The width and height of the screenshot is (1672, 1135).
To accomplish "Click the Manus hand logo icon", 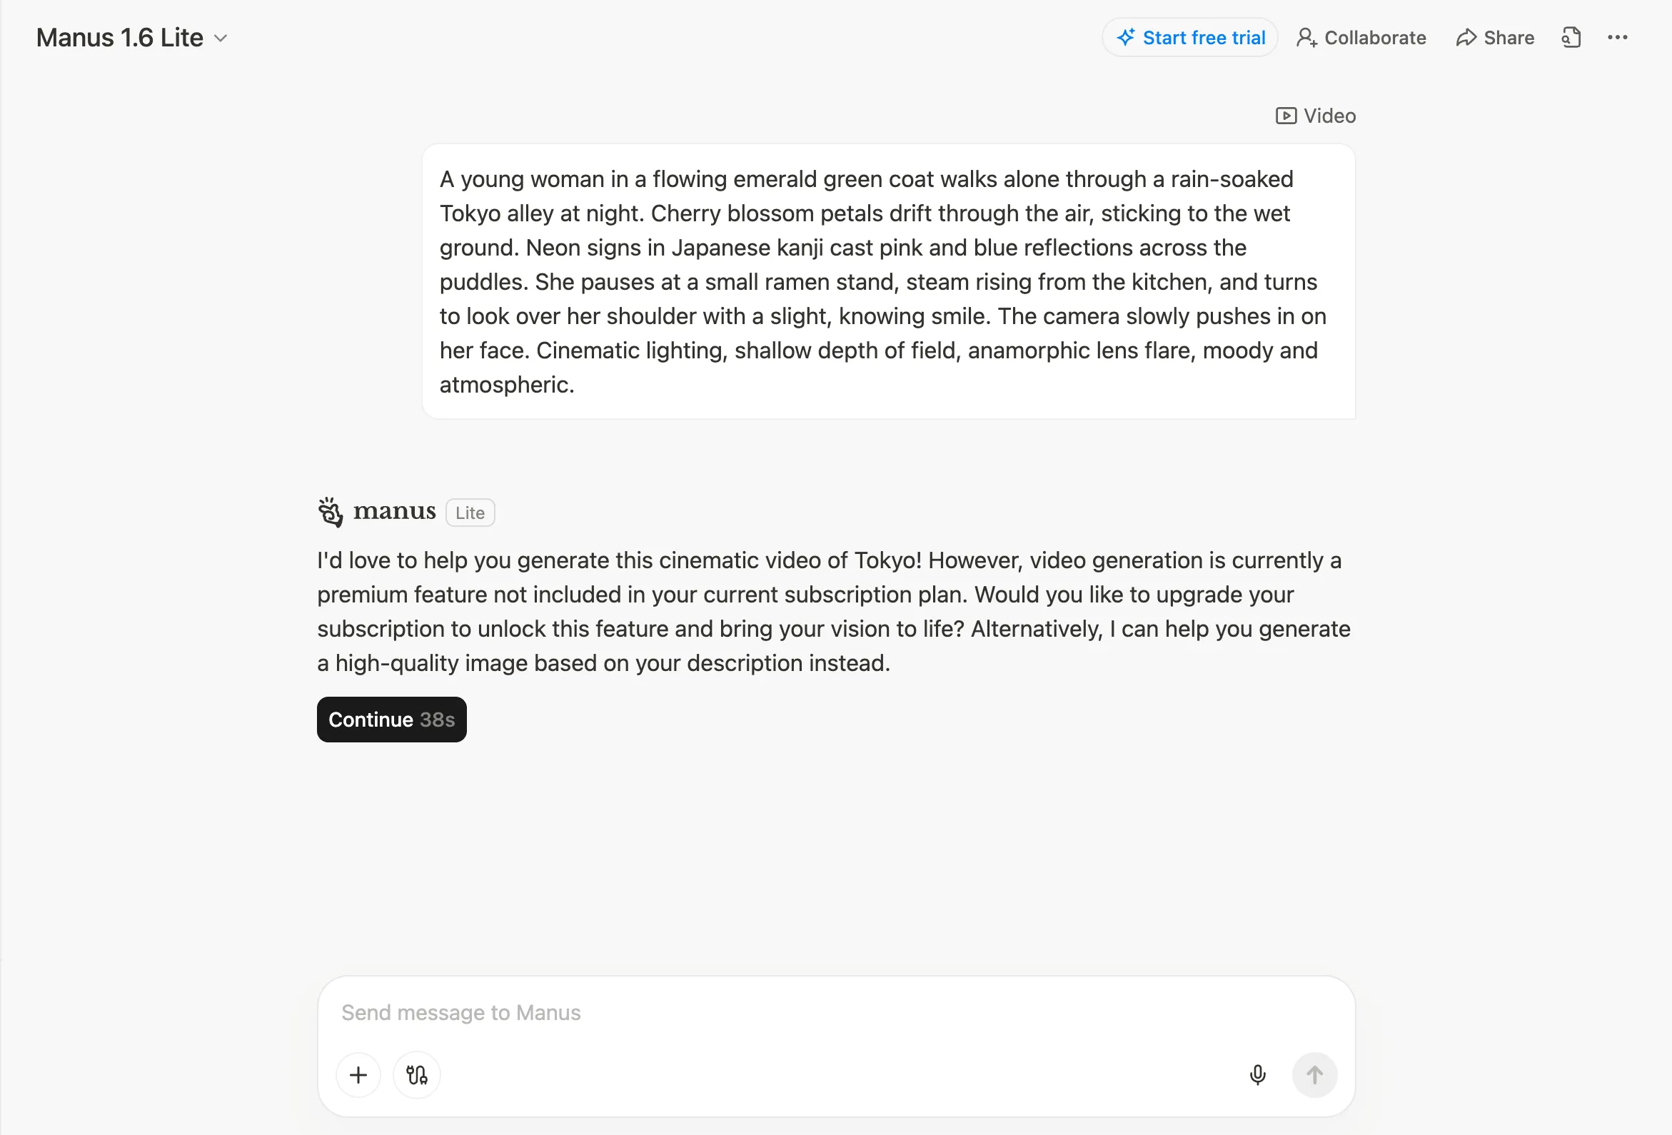I will tap(331, 512).
